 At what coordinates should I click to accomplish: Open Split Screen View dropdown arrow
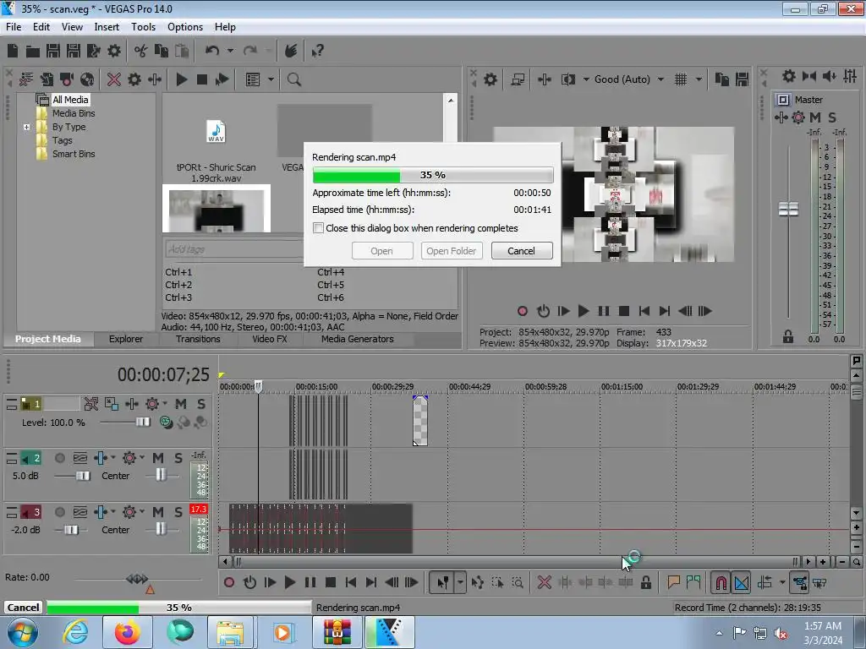point(586,79)
